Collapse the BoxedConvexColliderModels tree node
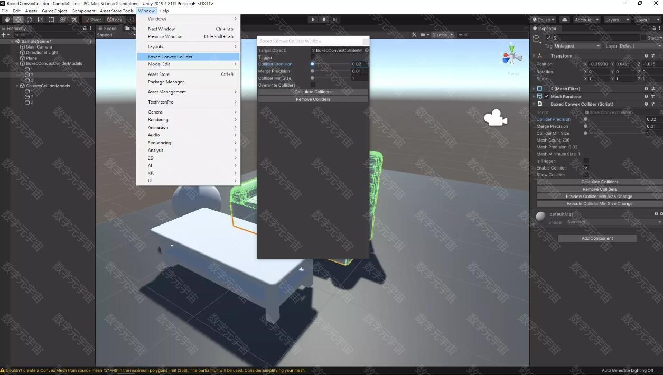 (x=17, y=63)
